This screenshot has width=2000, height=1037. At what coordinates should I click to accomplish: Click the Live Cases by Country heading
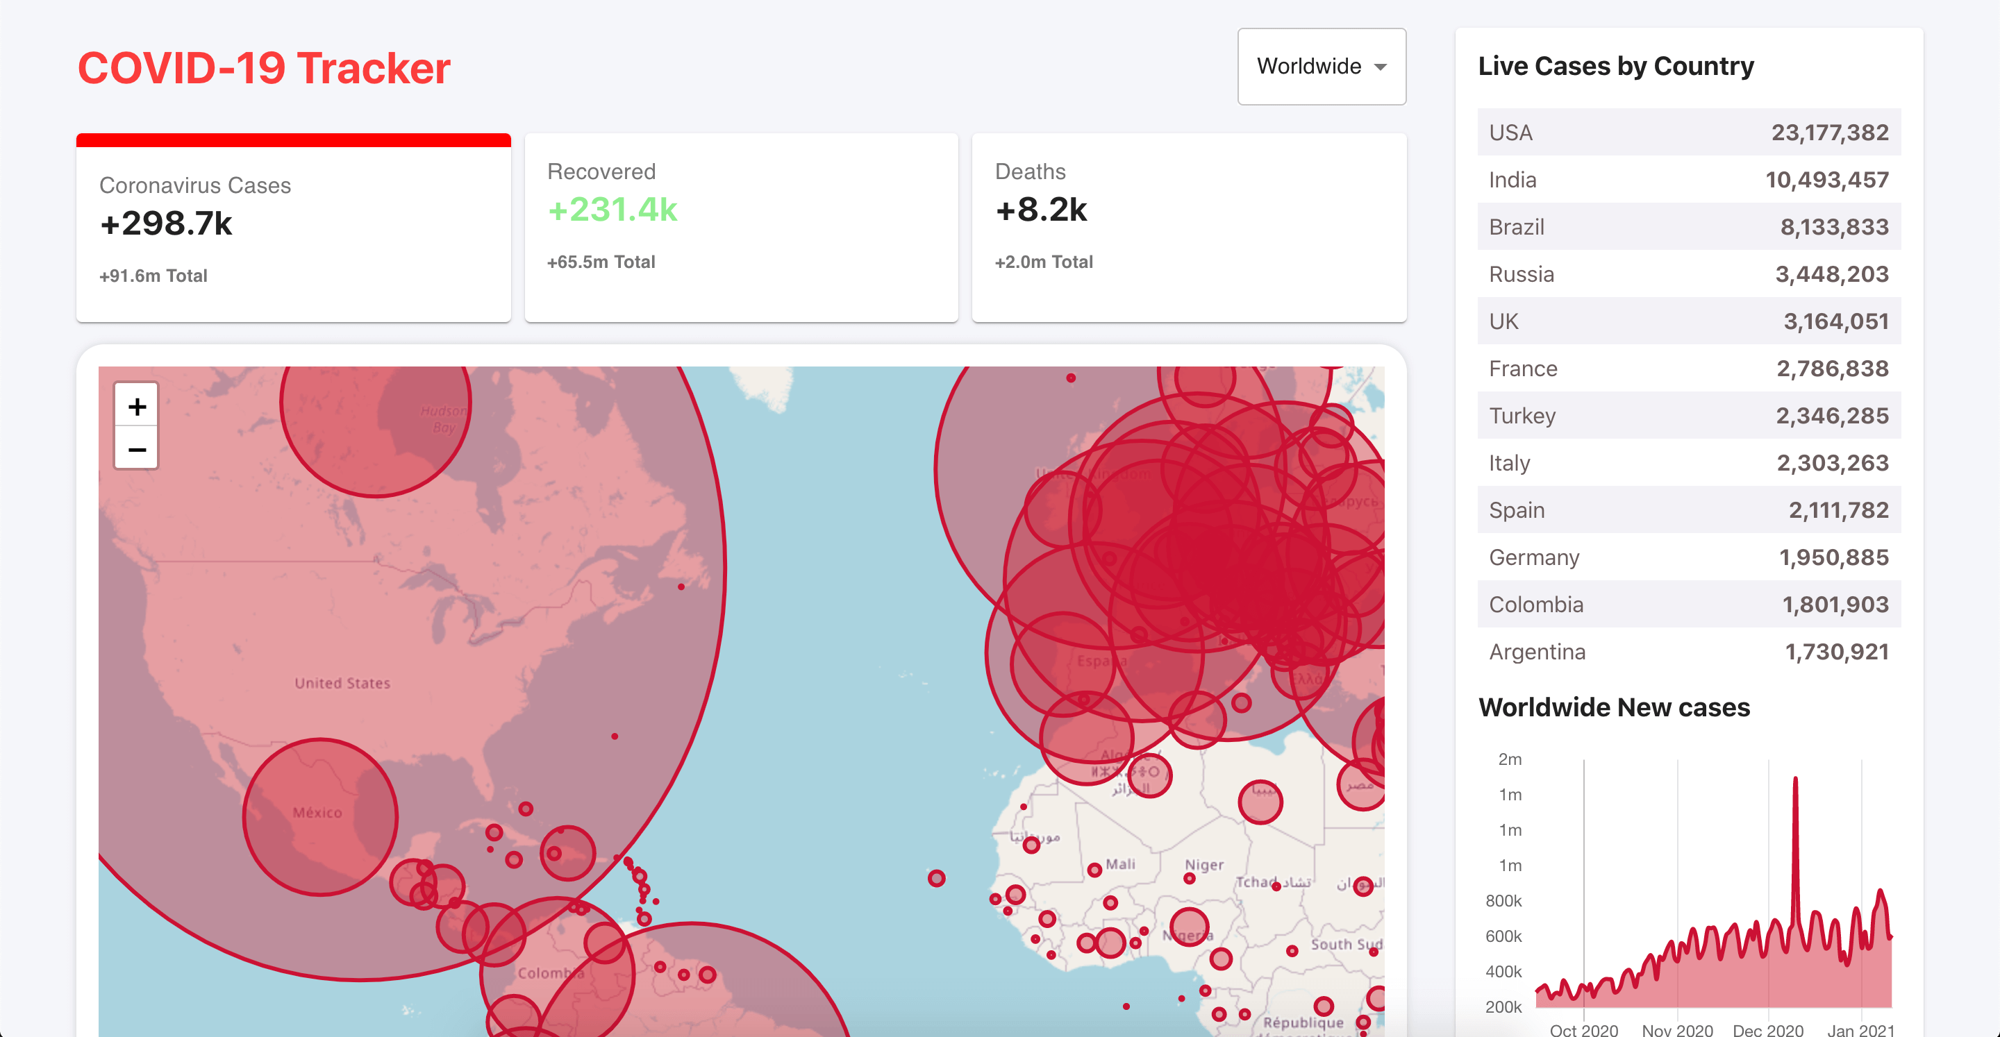(1616, 66)
